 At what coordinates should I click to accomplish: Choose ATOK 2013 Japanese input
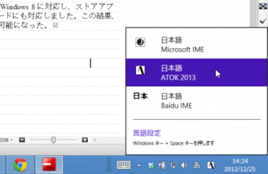click(197, 72)
